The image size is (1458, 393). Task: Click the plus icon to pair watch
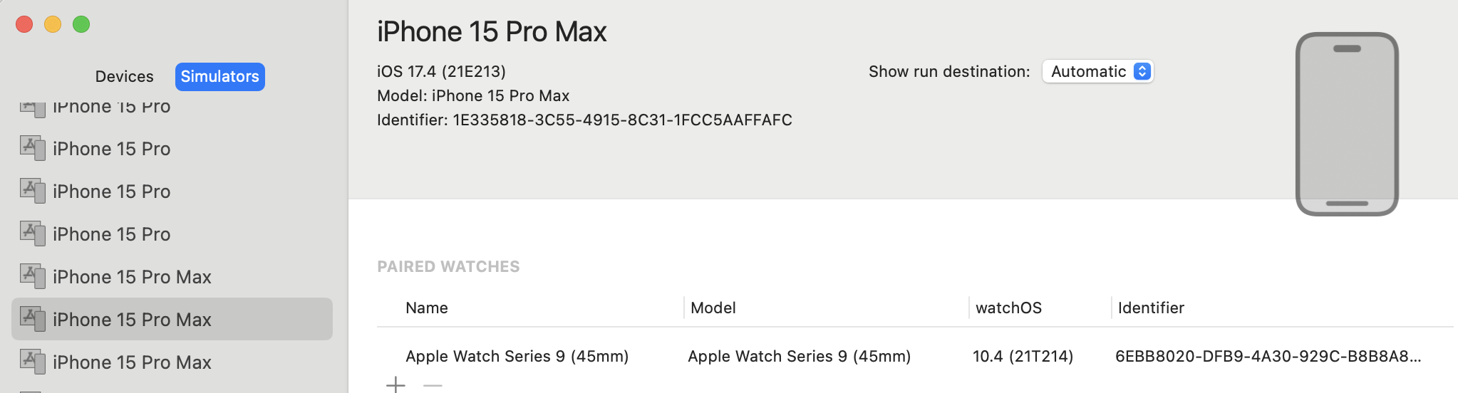pos(395,385)
